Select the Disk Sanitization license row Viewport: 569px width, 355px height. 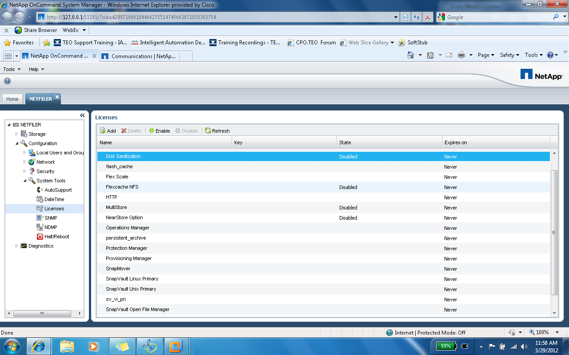(324, 157)
